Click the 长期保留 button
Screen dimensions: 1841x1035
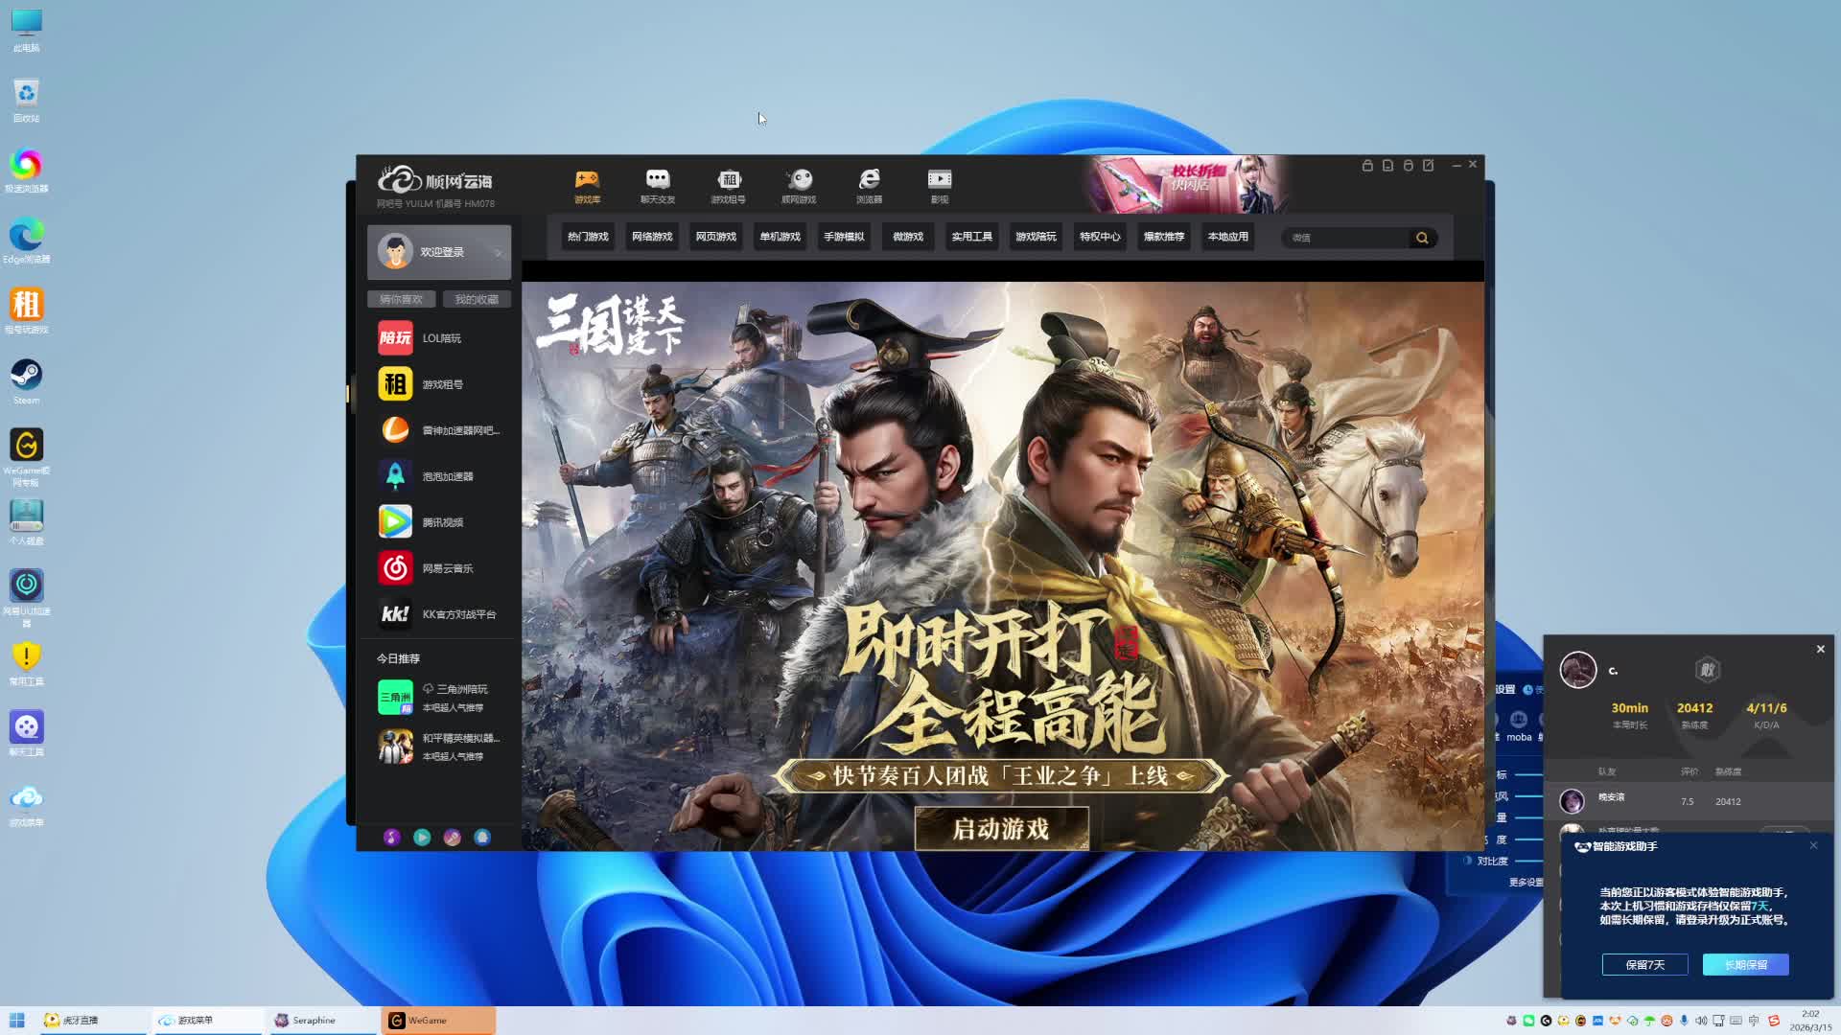point(1745,965)
